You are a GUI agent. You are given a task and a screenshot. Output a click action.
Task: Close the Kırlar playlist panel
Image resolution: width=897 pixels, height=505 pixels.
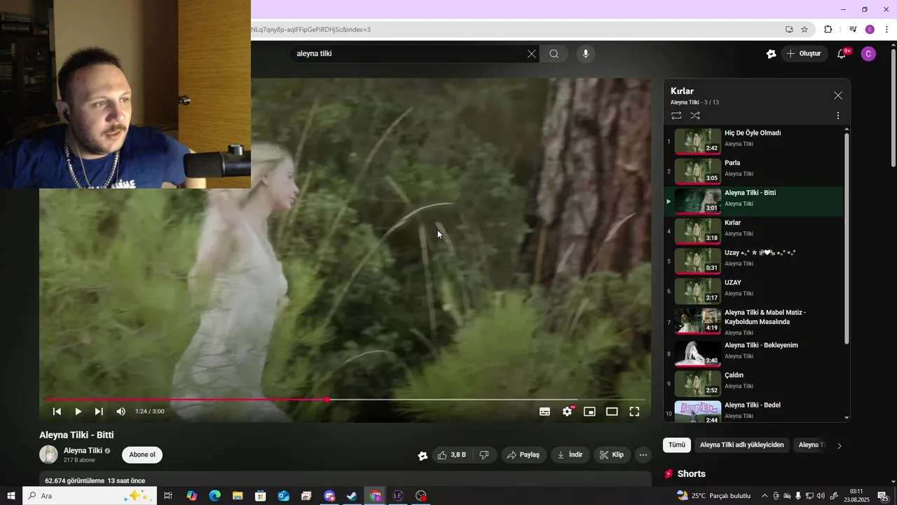click(838, 95)
